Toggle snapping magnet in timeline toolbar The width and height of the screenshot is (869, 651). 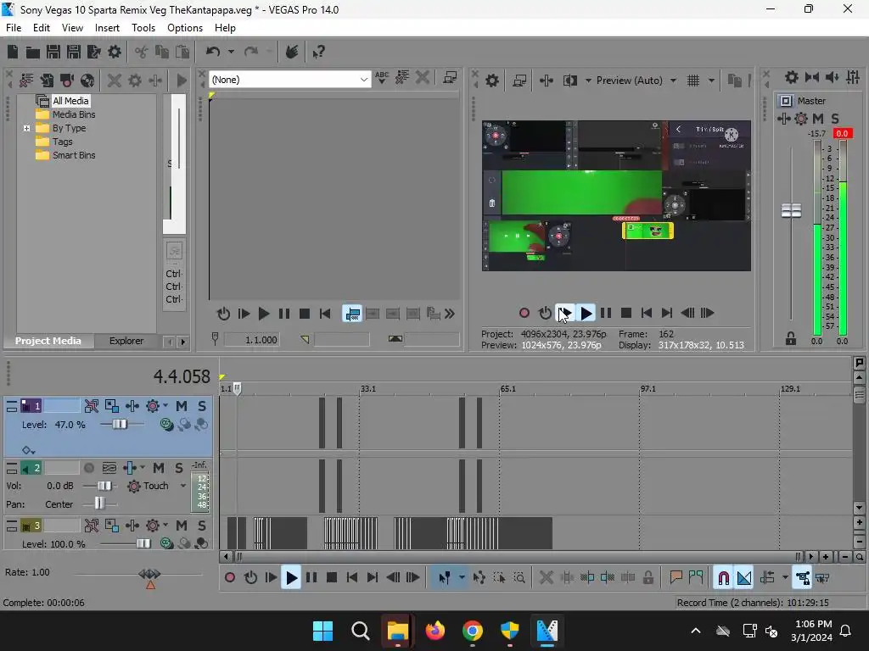(723, 578)
